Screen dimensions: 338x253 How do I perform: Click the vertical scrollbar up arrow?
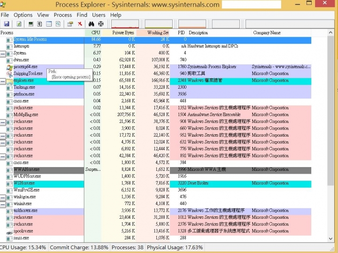[330, 33]
